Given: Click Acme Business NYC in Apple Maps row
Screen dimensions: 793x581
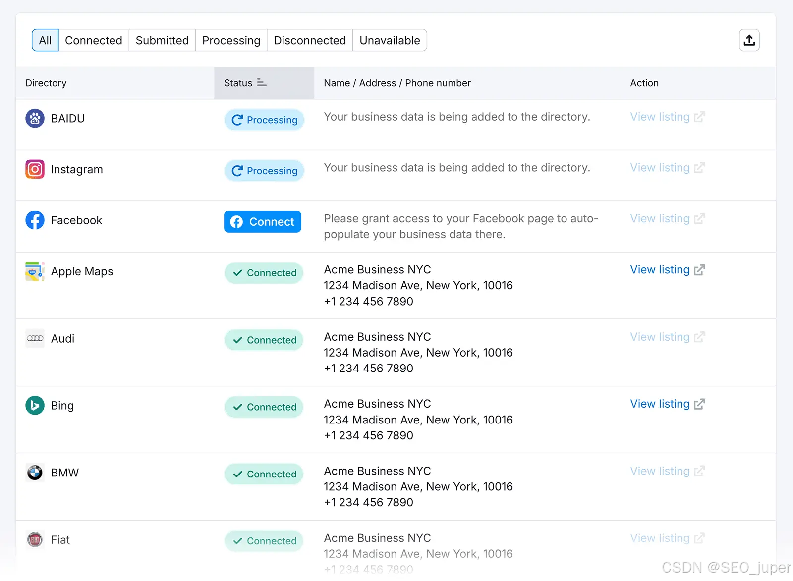Looking at the screenshot, I should pyautogui.click(x=377, y=270).
